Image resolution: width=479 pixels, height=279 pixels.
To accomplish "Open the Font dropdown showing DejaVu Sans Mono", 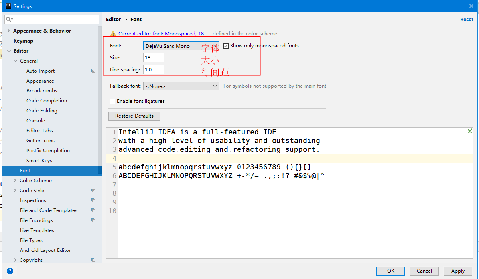I will point(181,46).
